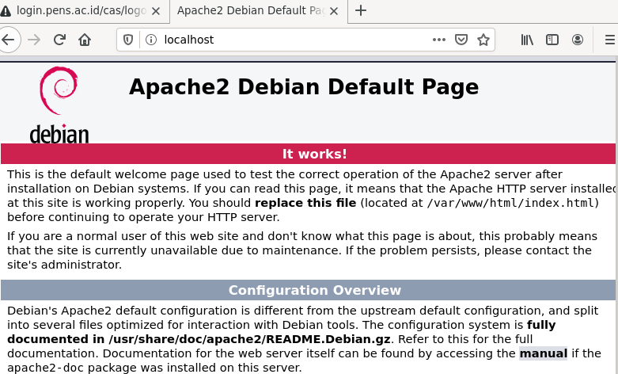Open the tracking protection shield icon
The image size is (618, 374).
(x=128, y=40)
